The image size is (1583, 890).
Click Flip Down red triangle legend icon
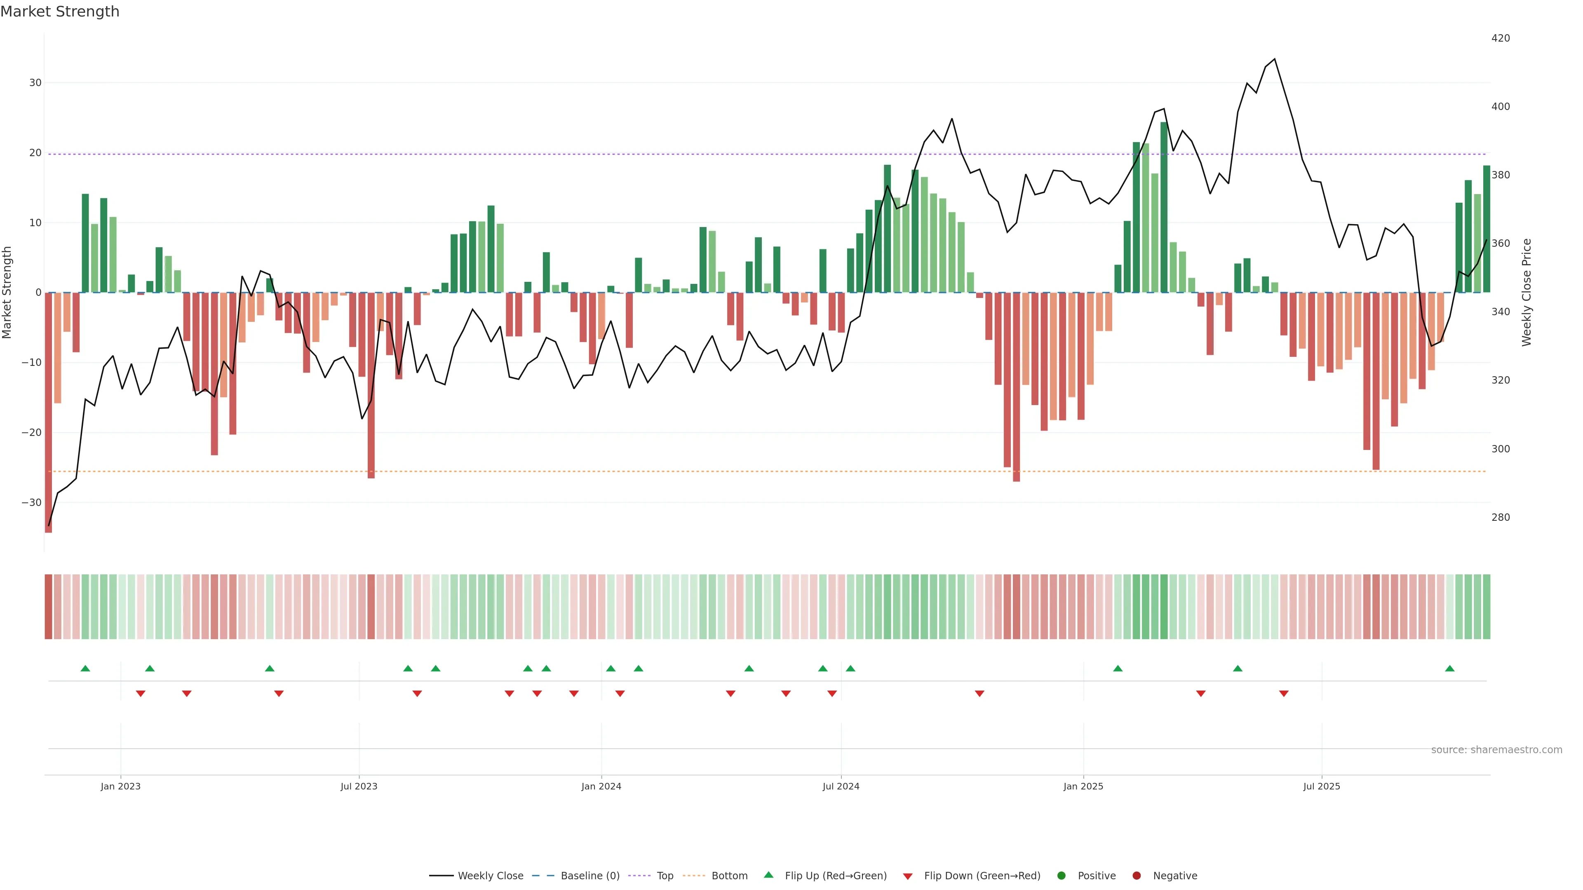pyautogui.click(x=908, y=876)
